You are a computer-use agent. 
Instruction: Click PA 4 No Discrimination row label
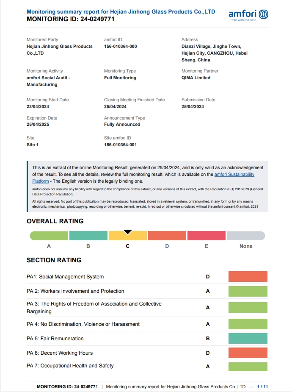click(x=83, y=324)
